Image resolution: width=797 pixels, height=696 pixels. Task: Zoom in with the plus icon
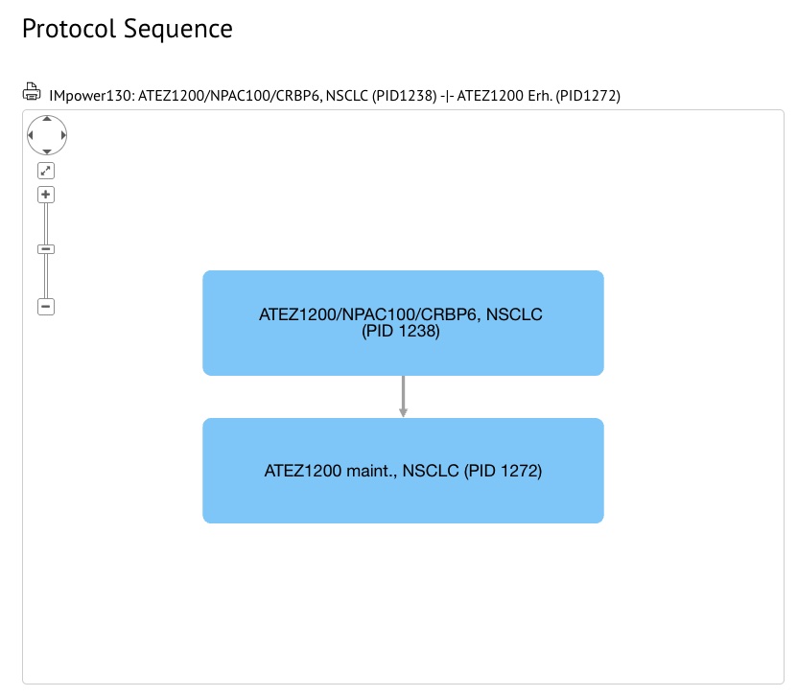45,194
